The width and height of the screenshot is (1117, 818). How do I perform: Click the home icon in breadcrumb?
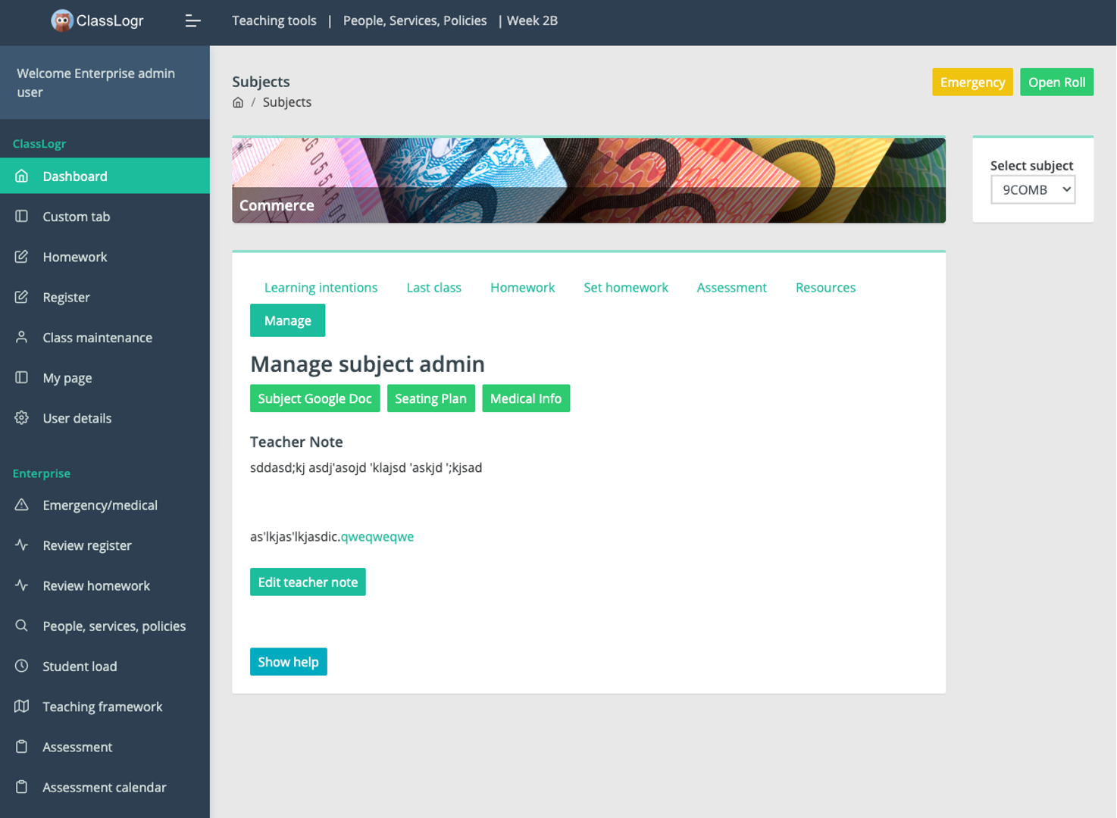click(x=238, y=102)
